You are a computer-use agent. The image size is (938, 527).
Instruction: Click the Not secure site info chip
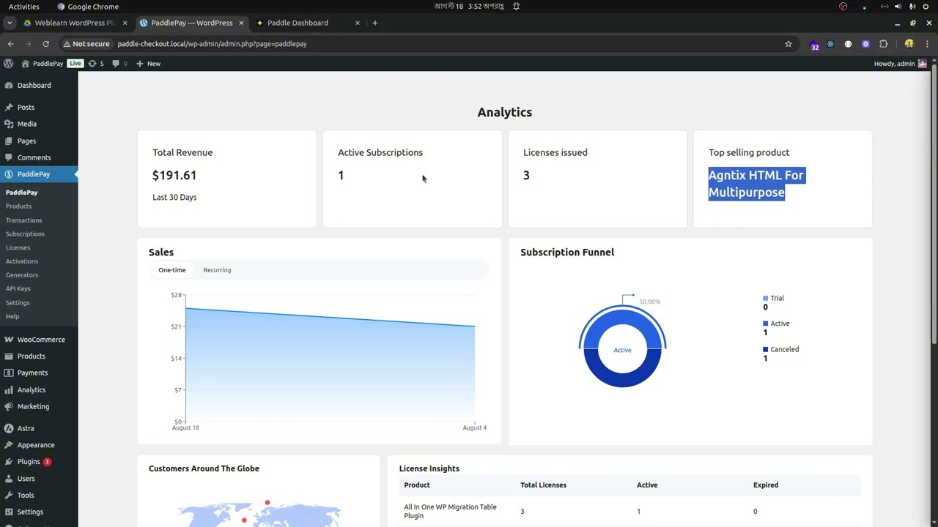pyautogui.click(x=86, y=44)
